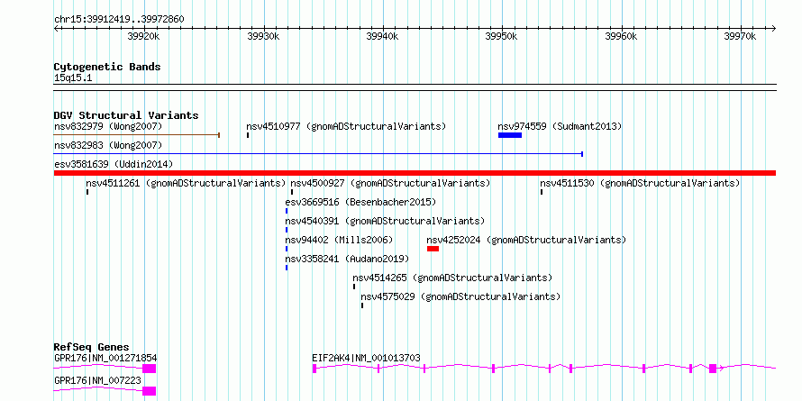Open the nsv974559 (Sudmant2013) label

[560, 126]
